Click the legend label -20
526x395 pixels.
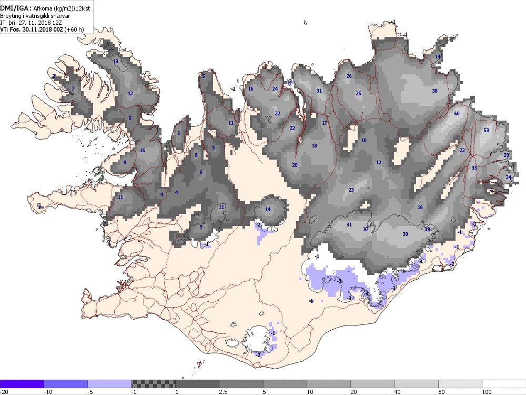point(4,392)
